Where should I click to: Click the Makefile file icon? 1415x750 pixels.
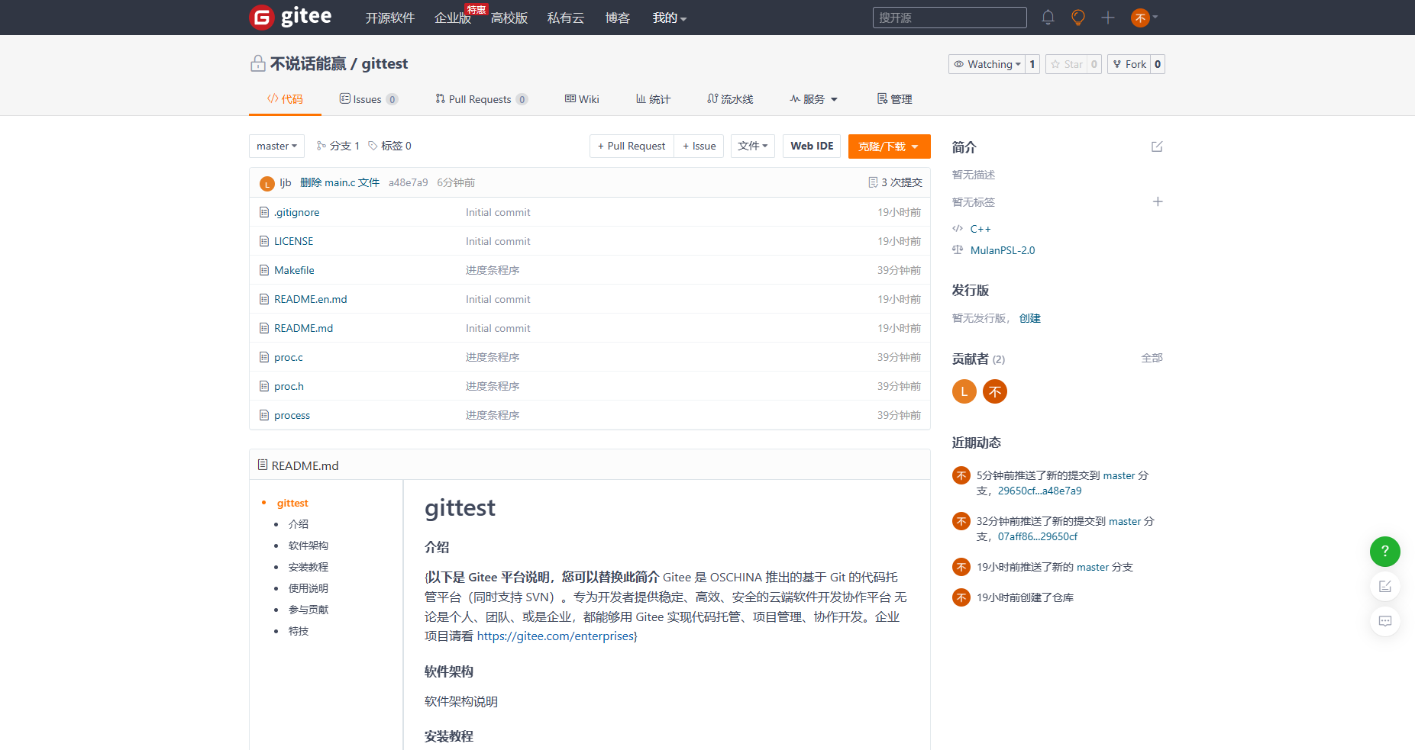click(264, 270)
